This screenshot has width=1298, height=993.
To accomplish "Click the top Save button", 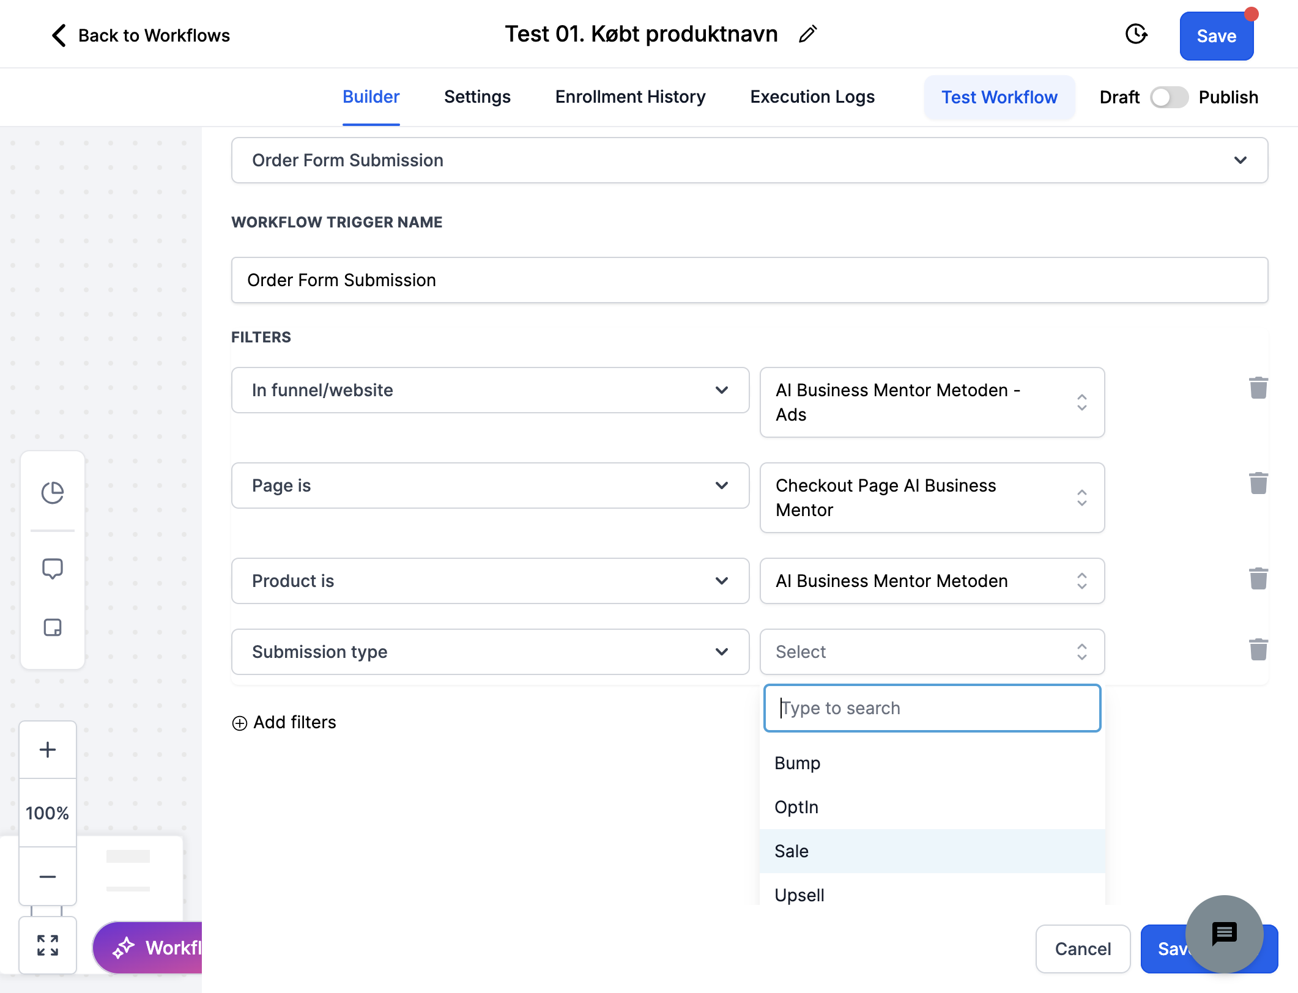I will 1217,36.
